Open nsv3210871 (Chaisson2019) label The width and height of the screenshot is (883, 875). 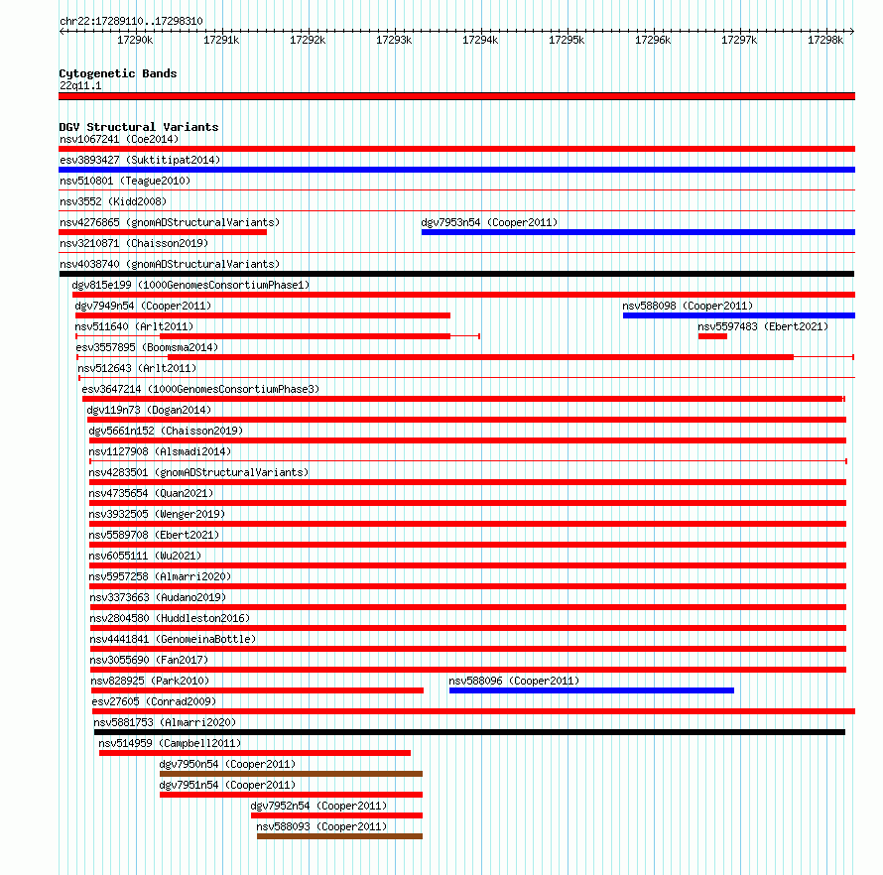(134, 243)
